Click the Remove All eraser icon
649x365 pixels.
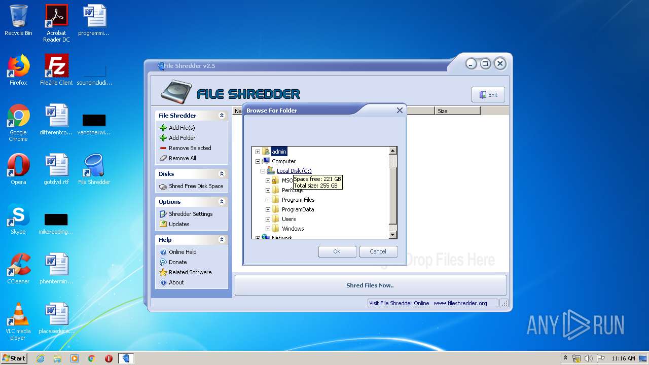163,158
